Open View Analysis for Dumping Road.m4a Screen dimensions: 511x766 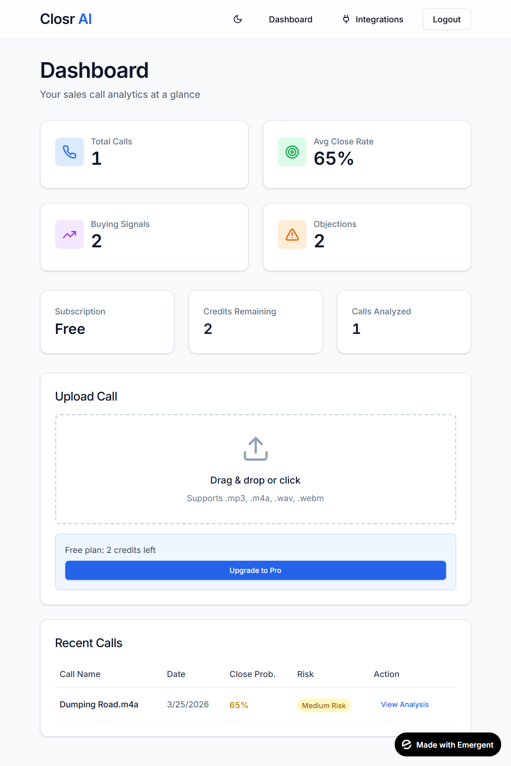(x=405, y=705)
